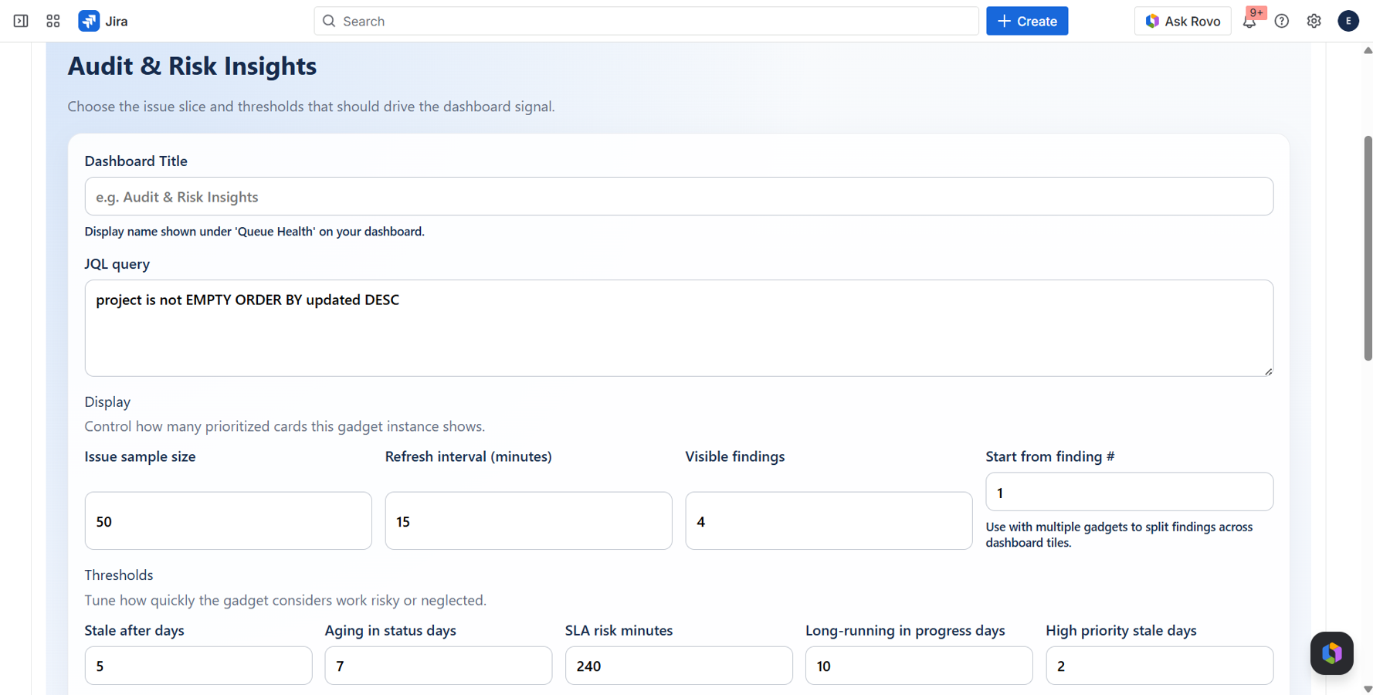Click inside the JQL query text area
Screen dimensions: 1373x695
(x=678, y=328)
